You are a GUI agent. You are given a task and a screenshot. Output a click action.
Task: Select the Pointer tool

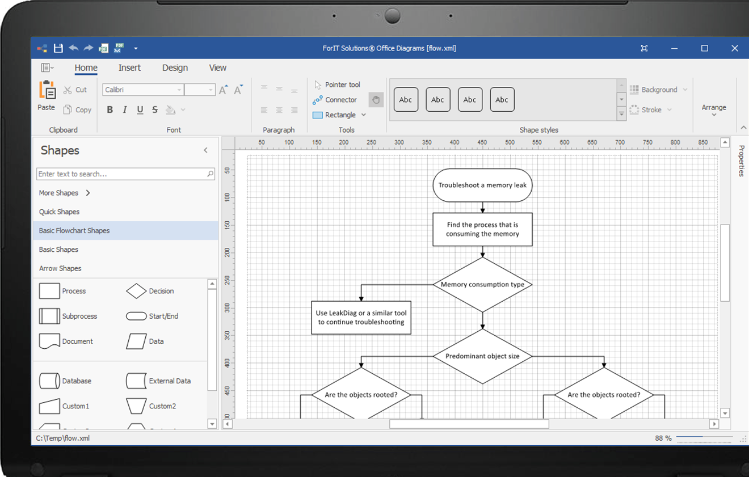click(337, 85)
